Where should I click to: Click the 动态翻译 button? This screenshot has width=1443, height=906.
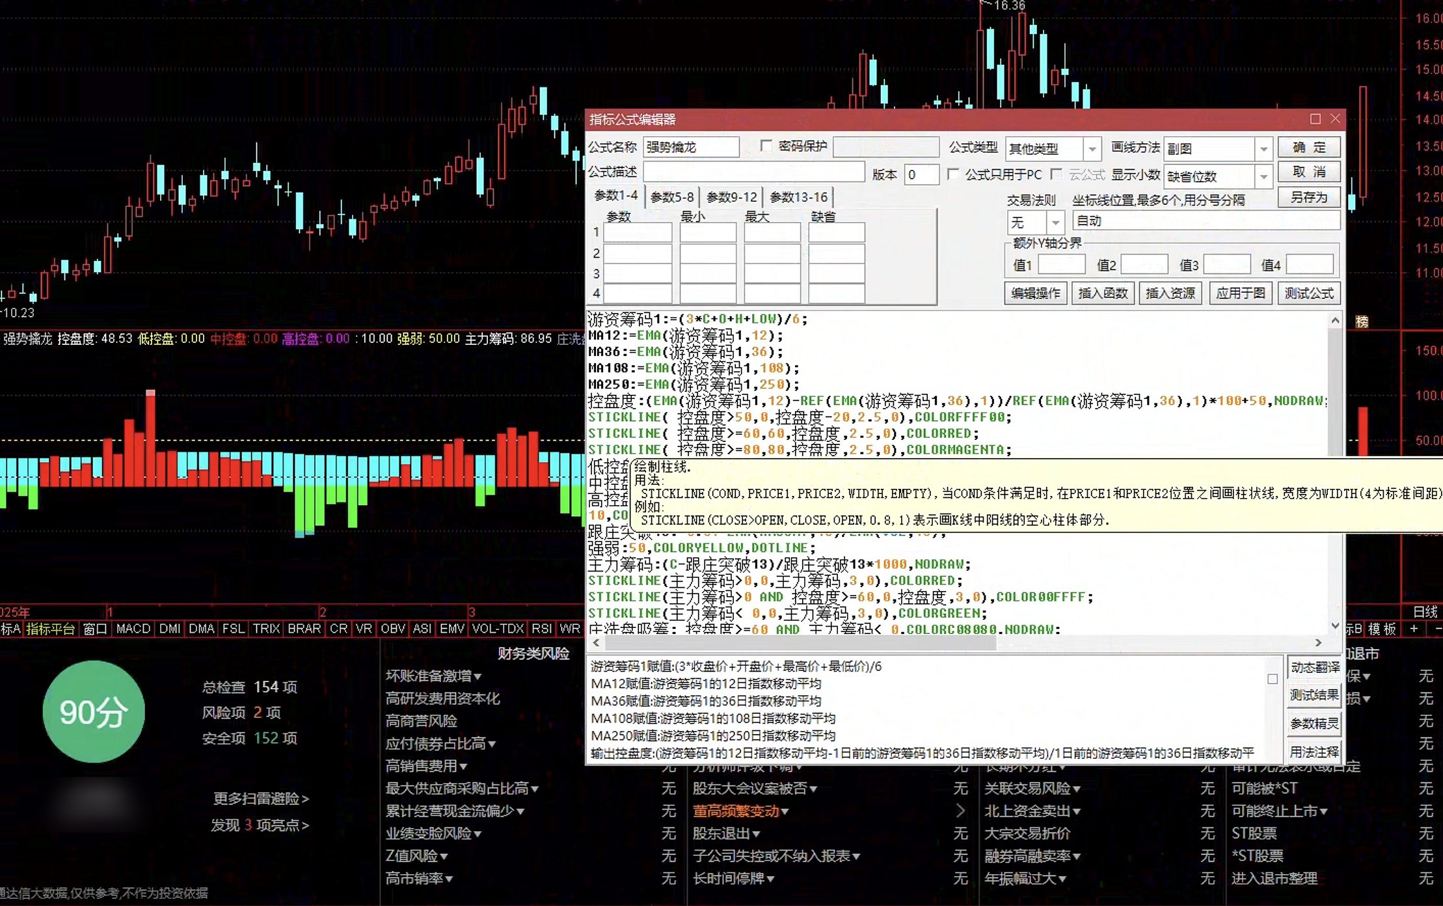(1315, 667)
